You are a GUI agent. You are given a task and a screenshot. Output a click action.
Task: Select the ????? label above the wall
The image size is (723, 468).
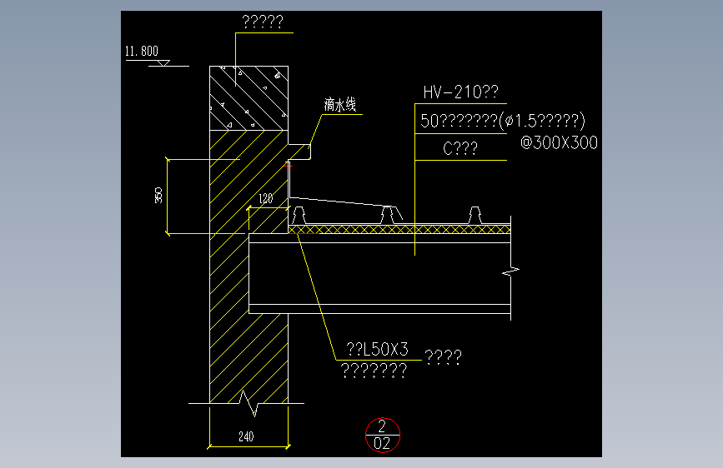tap(263, 22)
